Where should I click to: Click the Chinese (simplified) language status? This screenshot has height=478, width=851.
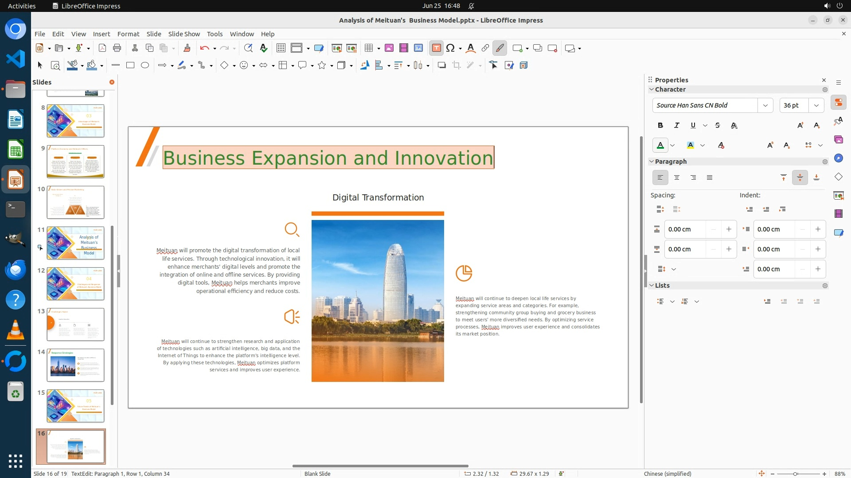[668, 474]
